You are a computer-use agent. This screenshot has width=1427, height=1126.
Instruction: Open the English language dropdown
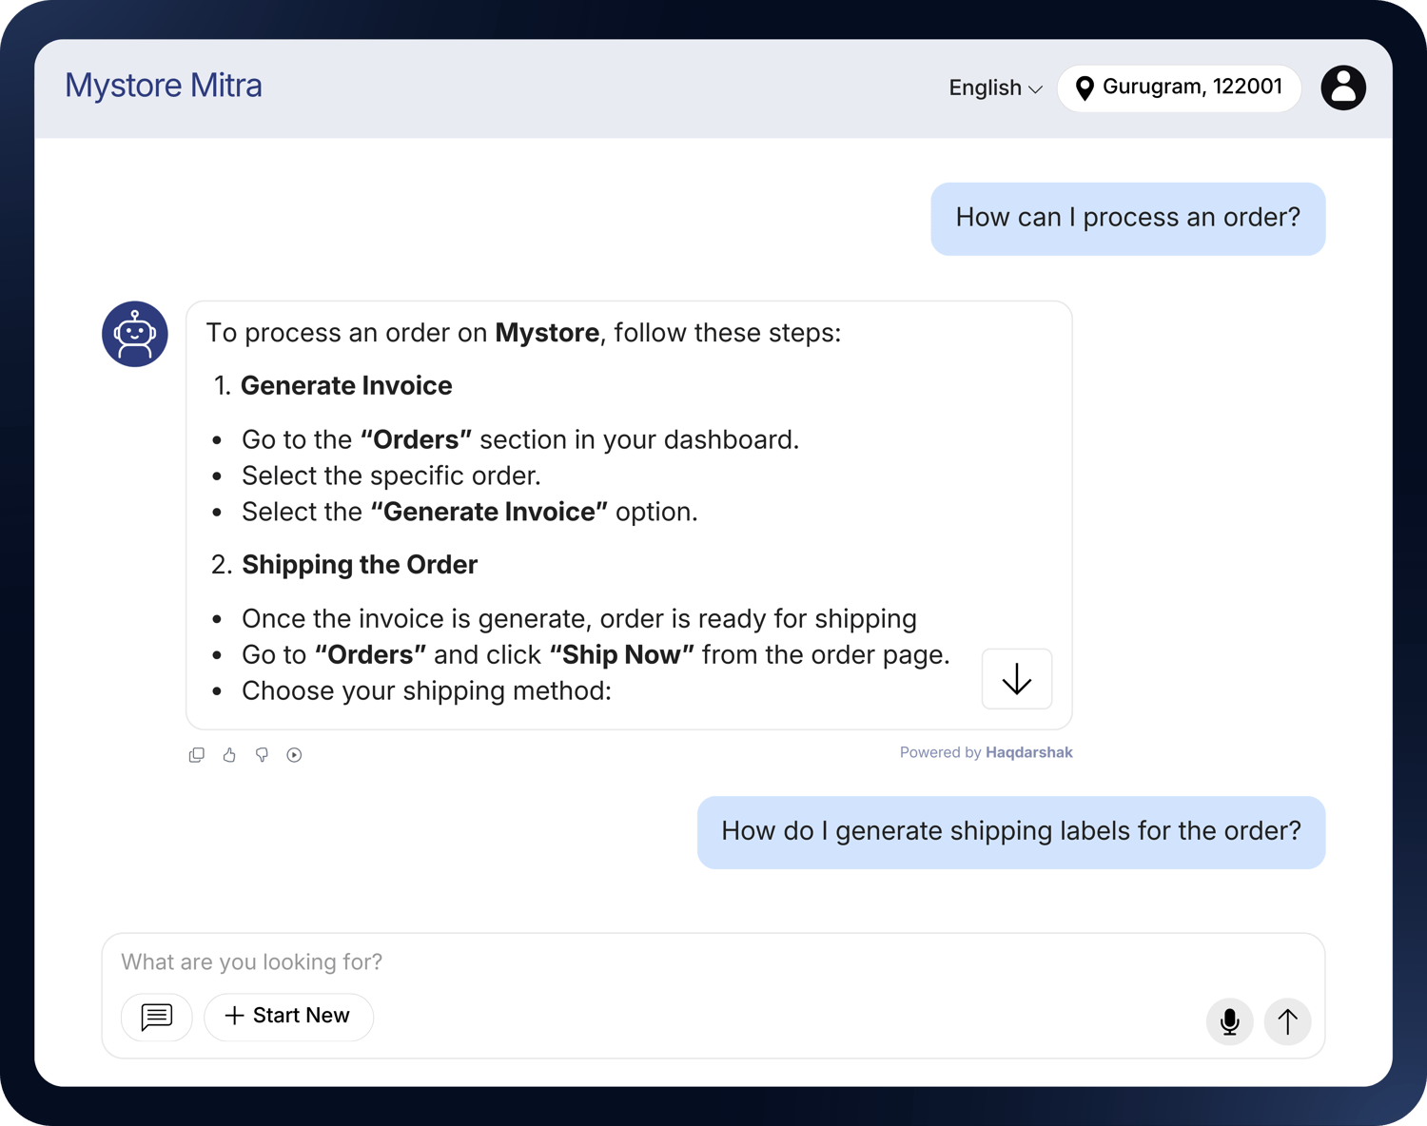pos(995,88)
